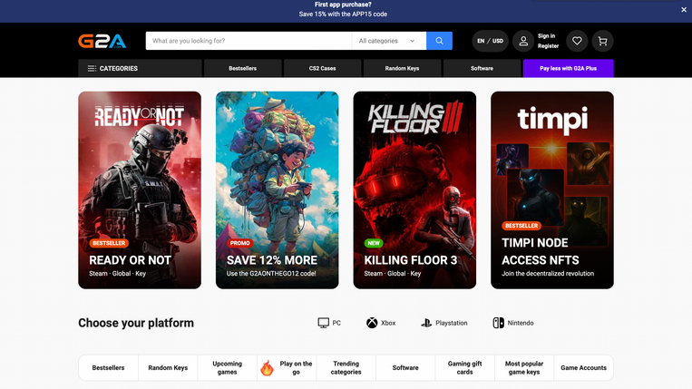This screenshot has height=389, width=692.
Task: Click the Trending categories tile
Action: tap(346, 367)
